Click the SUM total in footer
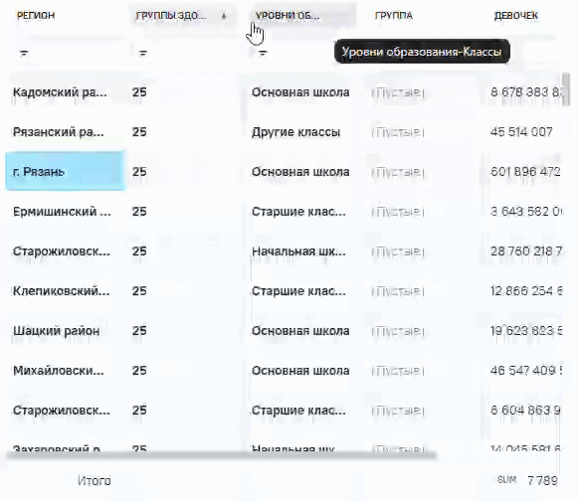 [506, 479]
